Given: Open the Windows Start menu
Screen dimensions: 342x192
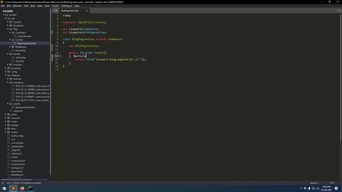Looking at the screenshot, I should click(4, 188).
